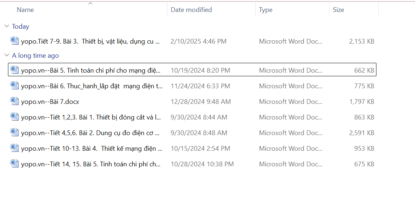The image size is (415, 223).
Task: Sort files by Type column header
Action: coord(266,10)
